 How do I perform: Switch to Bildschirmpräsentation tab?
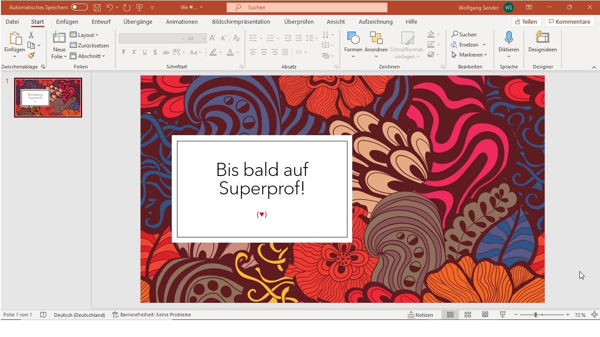point(241,22)
